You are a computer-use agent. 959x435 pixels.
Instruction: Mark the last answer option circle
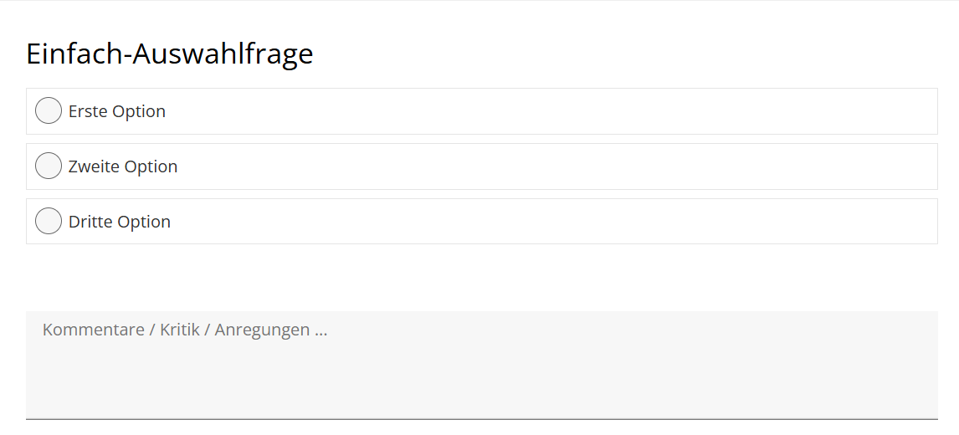click(49, 221)
